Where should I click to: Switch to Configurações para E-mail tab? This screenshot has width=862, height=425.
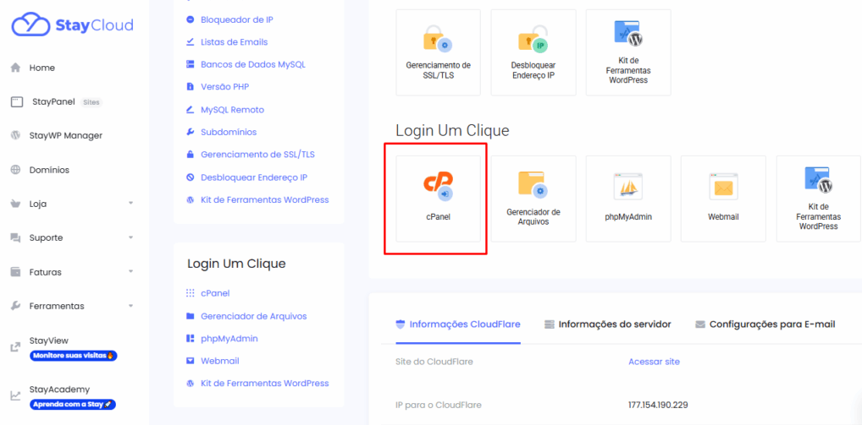coord(765,324)
